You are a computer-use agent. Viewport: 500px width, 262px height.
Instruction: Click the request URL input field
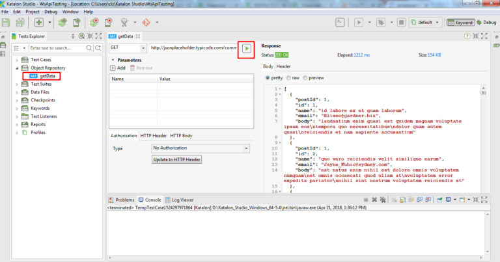coord(193,47)
